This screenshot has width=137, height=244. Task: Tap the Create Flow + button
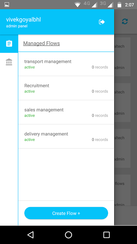tap(66, 213)
